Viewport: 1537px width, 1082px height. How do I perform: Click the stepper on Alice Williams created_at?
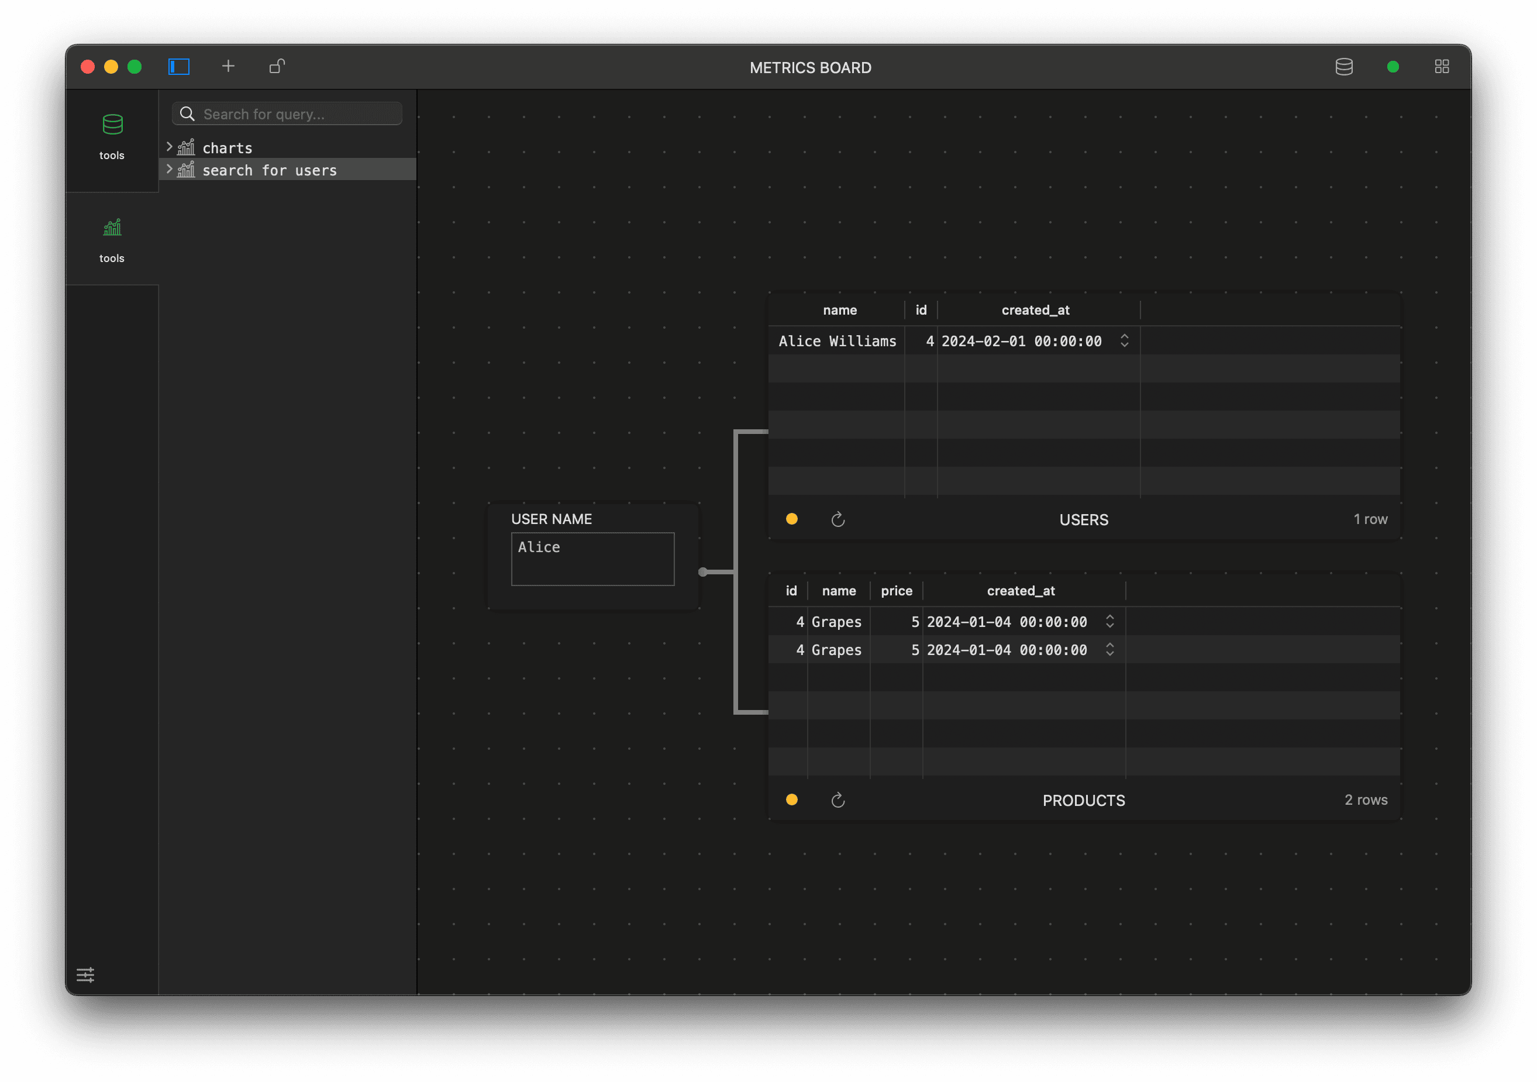(x=1124, y=341)
